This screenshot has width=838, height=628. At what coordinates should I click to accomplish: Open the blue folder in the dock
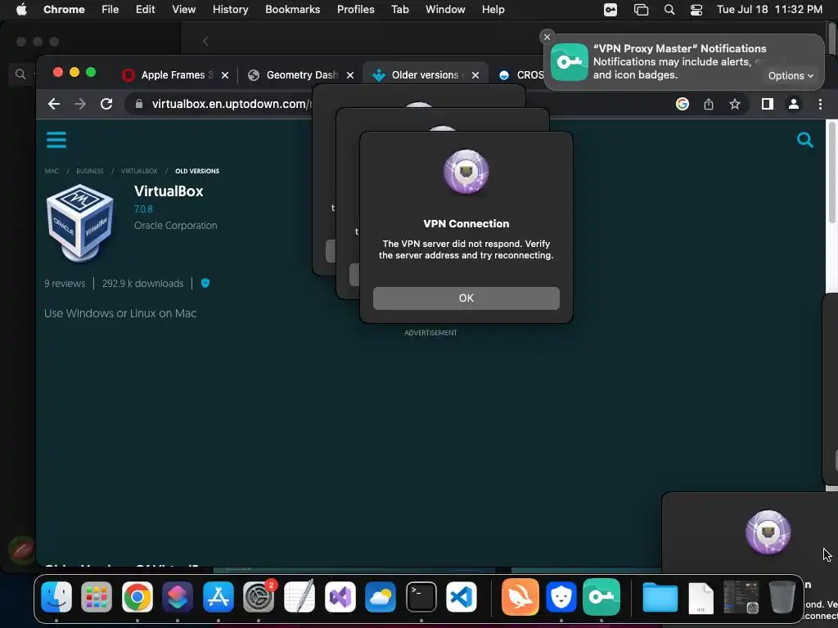[660, 596]
